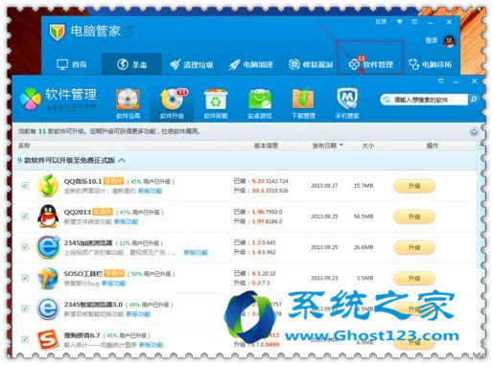Screen dimensions: 493x365
Task: Click the software search input field
Action: pos(424,100)
